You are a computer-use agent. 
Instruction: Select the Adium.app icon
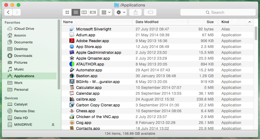click(72, 35)
